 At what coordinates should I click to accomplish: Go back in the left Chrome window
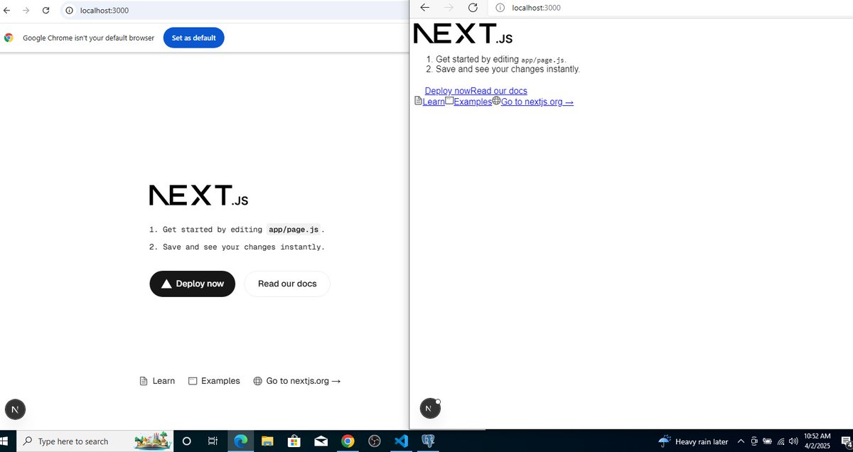pos(6,11)
